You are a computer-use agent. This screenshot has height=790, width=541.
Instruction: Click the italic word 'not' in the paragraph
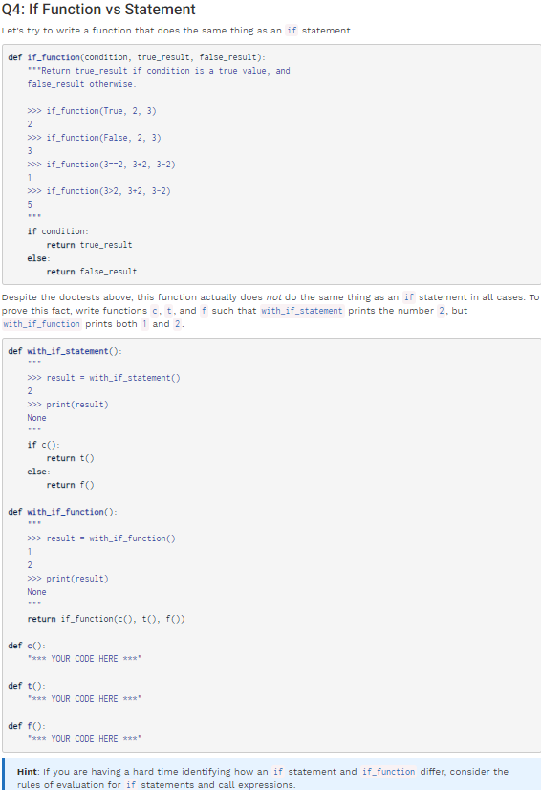tap(274, 297)
